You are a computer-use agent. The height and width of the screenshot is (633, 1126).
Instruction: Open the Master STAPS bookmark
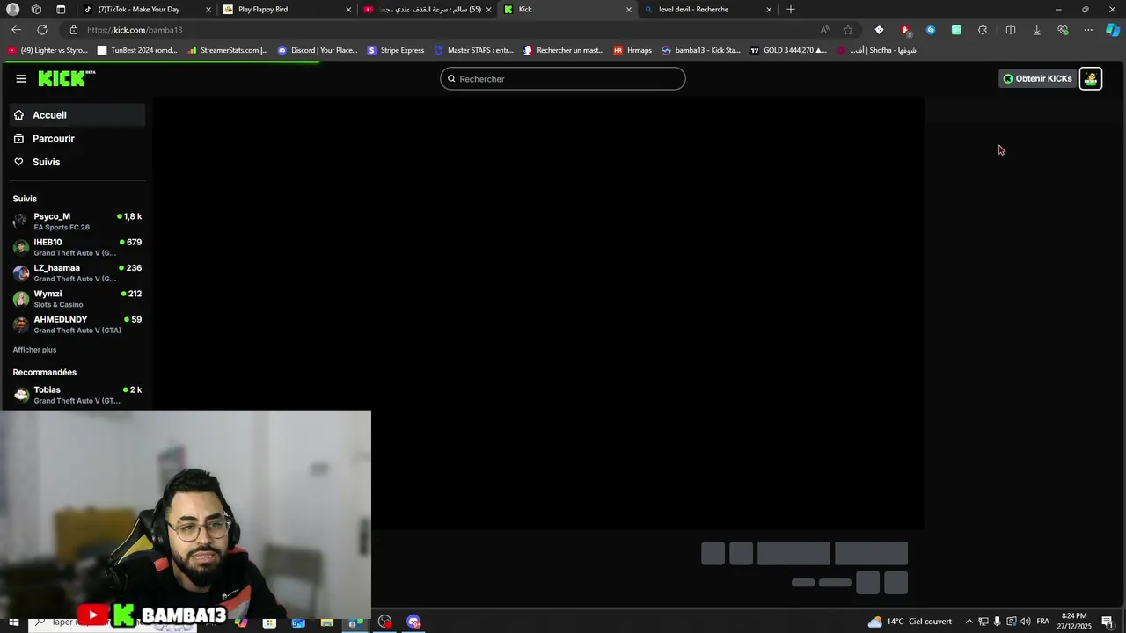474,50
